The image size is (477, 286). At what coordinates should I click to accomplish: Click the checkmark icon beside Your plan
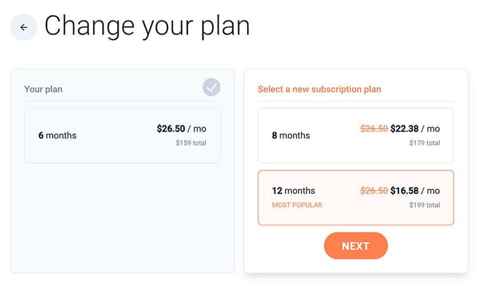click(x=212, y=87)
